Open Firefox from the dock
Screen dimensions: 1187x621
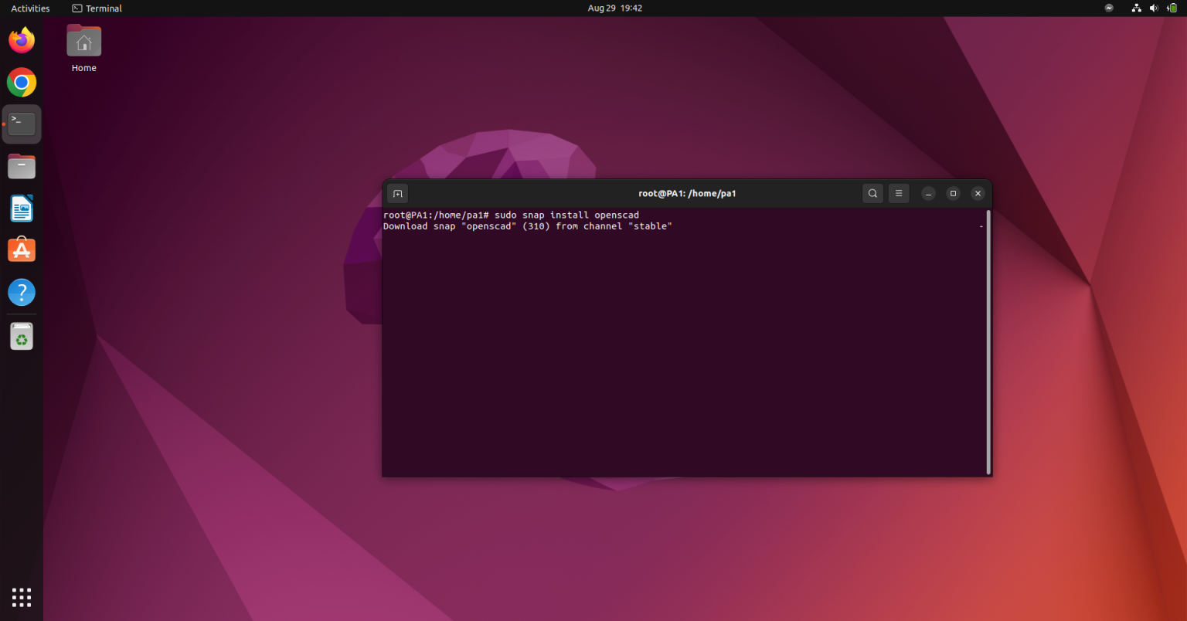click(x=21, y=40)
